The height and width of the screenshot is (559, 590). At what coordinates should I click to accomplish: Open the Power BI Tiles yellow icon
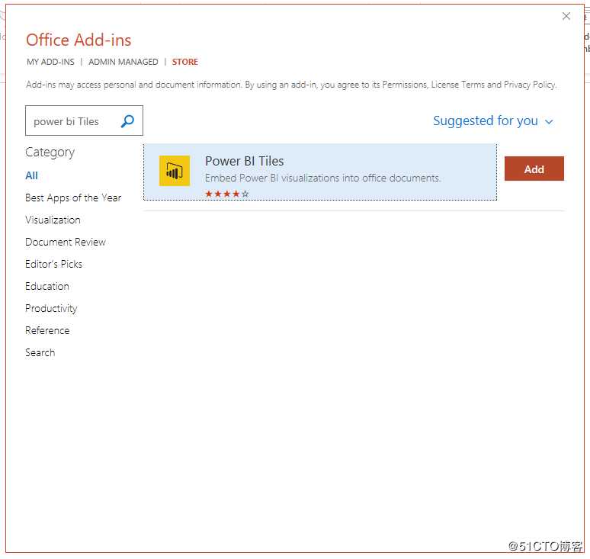175,171
